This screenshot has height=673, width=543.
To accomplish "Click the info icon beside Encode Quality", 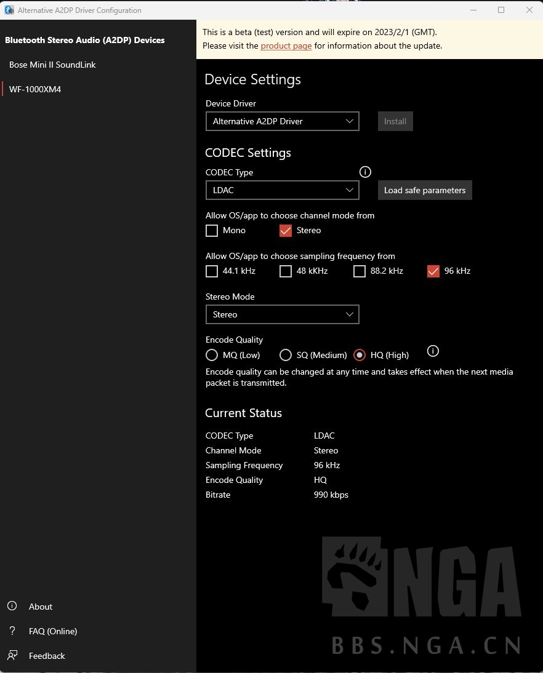I will [x=433, y=351].
